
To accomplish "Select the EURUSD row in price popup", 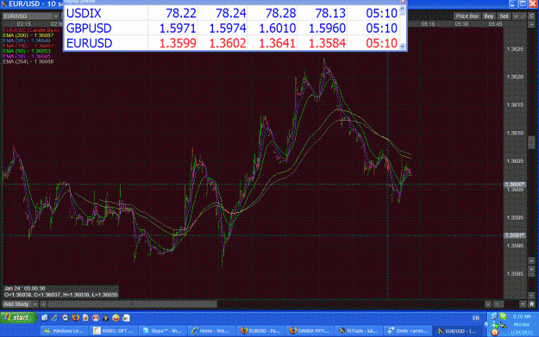I will click(232, 43).
